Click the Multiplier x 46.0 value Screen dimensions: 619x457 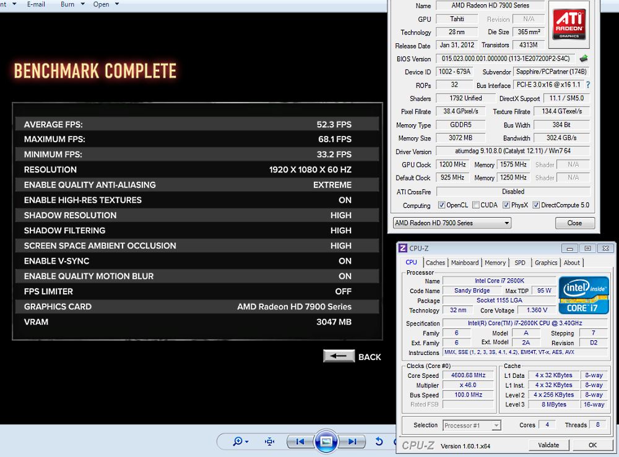468,385
